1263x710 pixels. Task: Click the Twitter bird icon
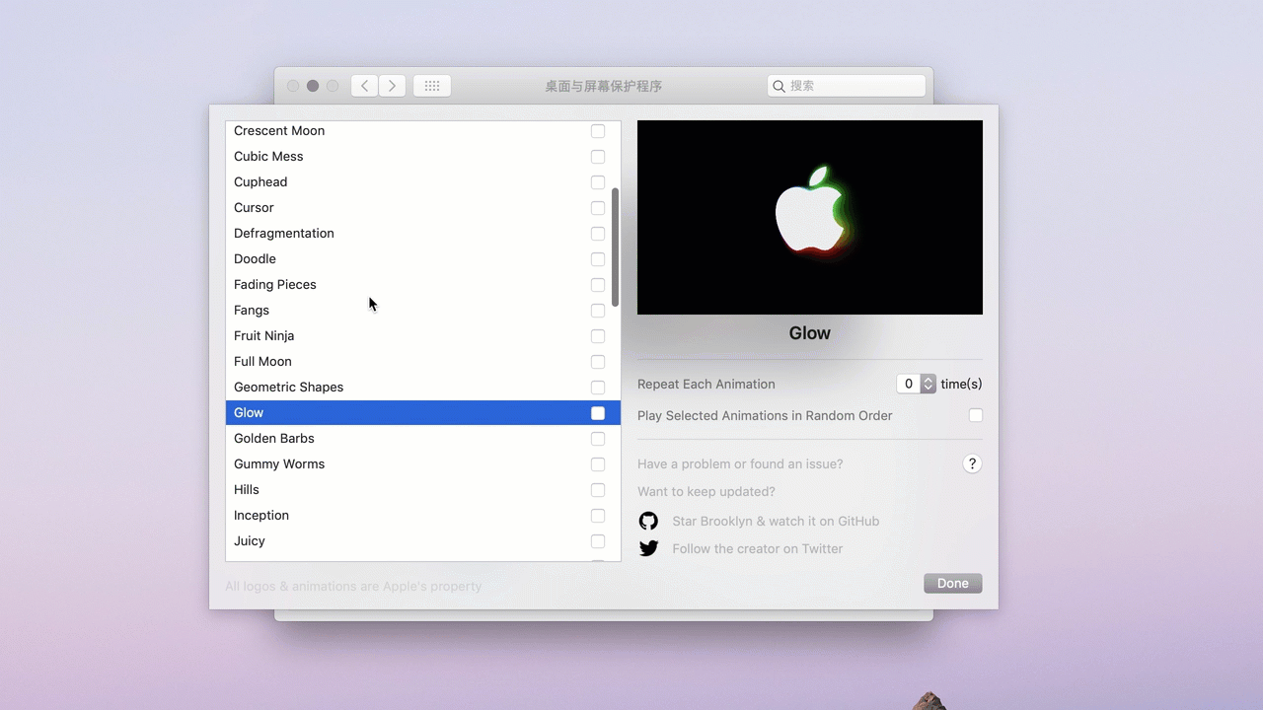click(x=648, y=548)
